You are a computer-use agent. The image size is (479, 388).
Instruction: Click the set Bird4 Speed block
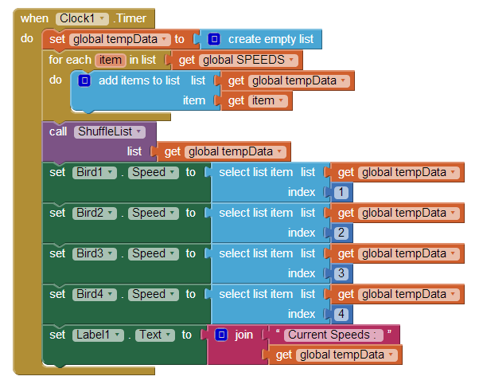pyautogui.click(x=58, y=295)
